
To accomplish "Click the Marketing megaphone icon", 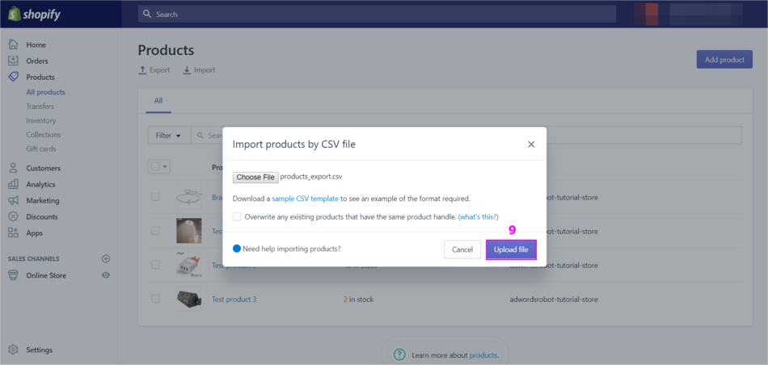I will tap(13, 200).
